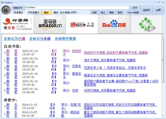Switch to 半纯净模式 tab
Viewport: 166px width, 119px height.
pos(33,12)
